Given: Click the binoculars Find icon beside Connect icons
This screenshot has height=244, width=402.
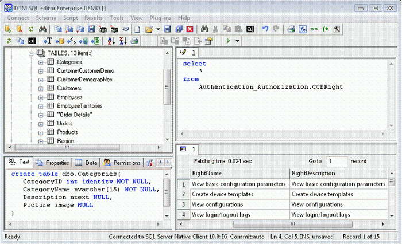Looking at the screenshot, I should (42, 29).
